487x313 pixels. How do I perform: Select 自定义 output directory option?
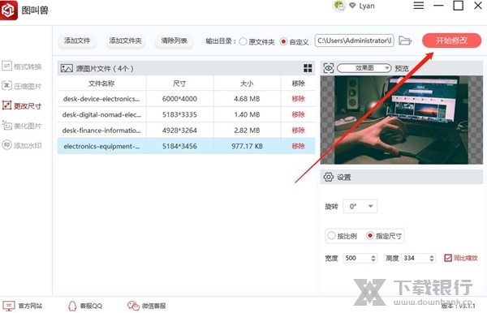[283, 41]
